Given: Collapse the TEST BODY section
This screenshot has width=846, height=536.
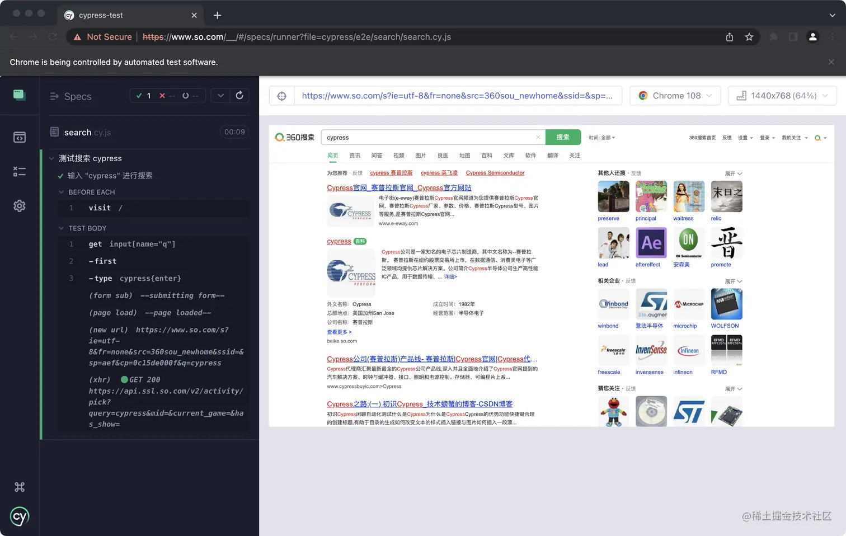Looking at the screenshot, I should (x=62, y=228).
